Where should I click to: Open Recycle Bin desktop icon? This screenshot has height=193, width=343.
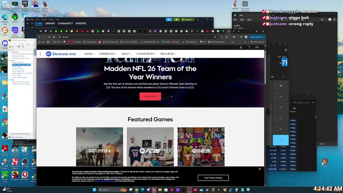pos(5,5)
